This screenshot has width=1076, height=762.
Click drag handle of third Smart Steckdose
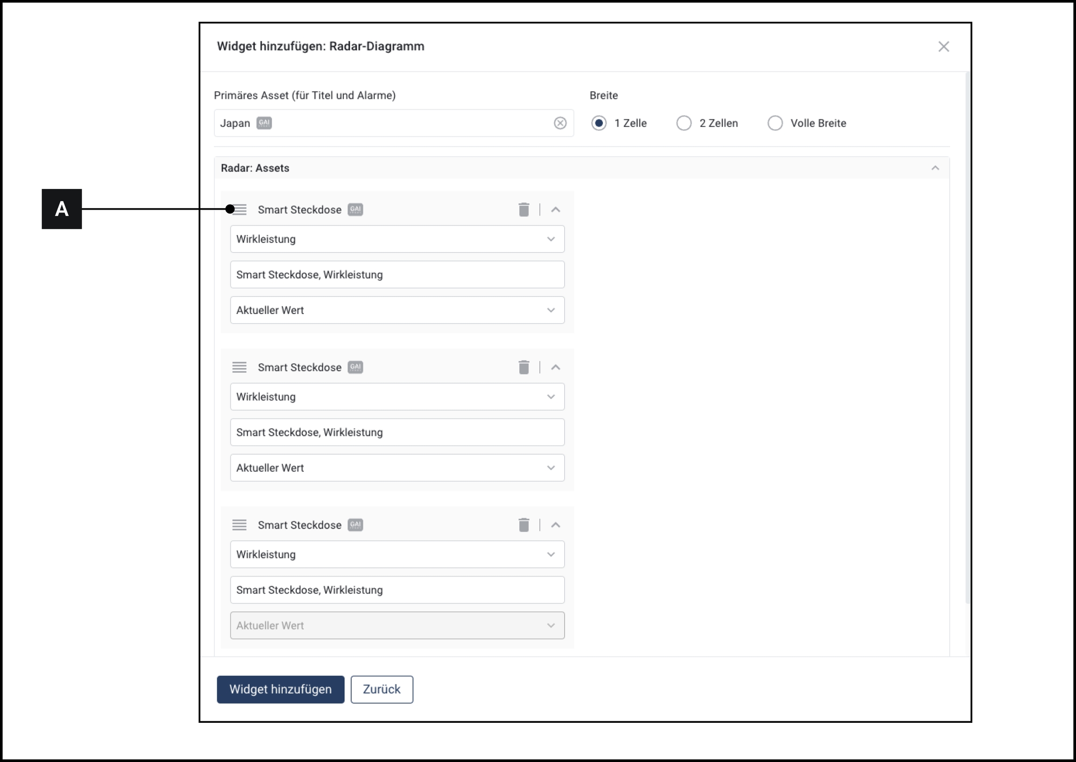coord(239,525)
